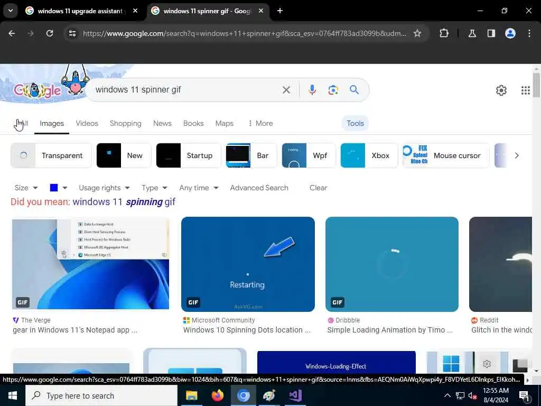Switch to windows 11 upgrade assistant tab
The height and width of the screenshot is (406, 541).
click(81, 11)
